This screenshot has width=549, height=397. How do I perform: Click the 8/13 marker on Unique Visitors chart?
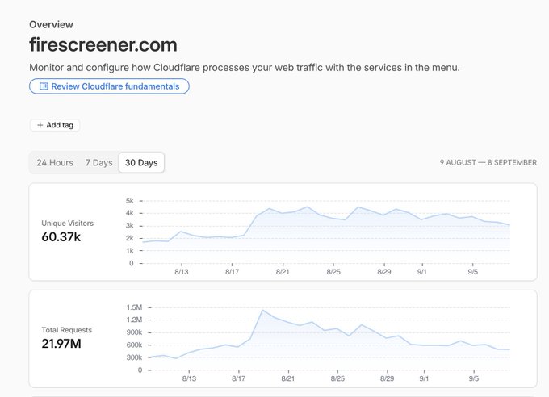182,272
